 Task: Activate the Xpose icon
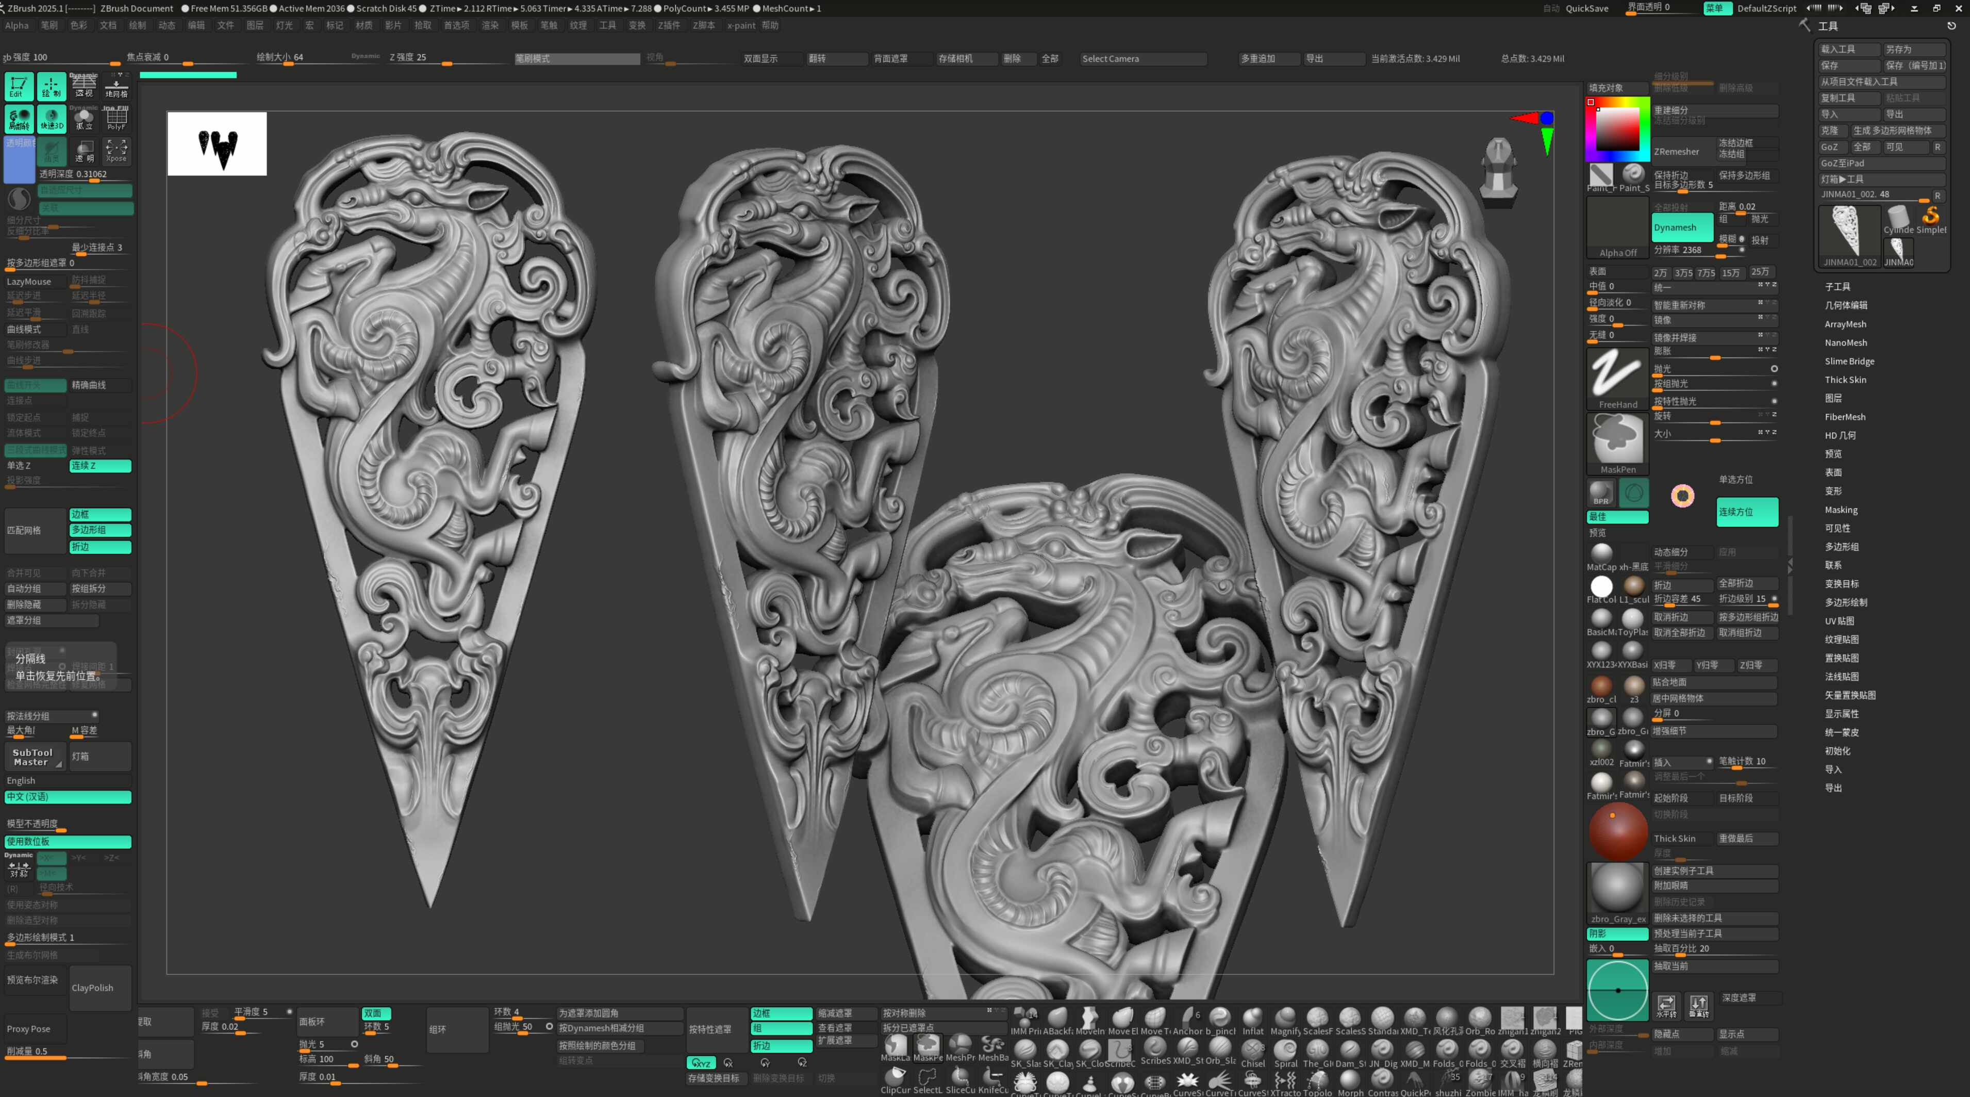click(116, 150)
